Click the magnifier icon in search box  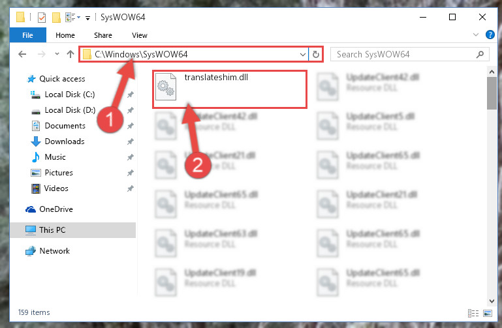480,54
